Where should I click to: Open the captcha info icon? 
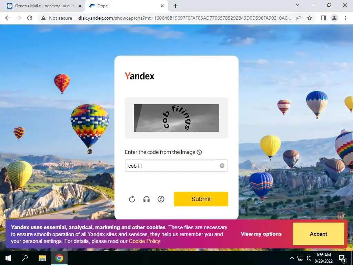tap(161, 199)
